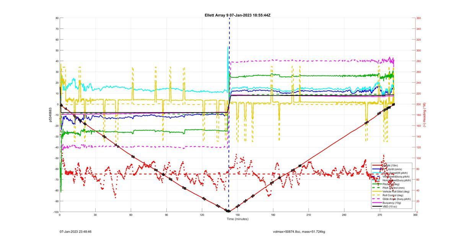This screenshot has width=459, height=238.
Task: Click the time axis tick label '240'
Action: pyautogui.click(x=344, y=215)
